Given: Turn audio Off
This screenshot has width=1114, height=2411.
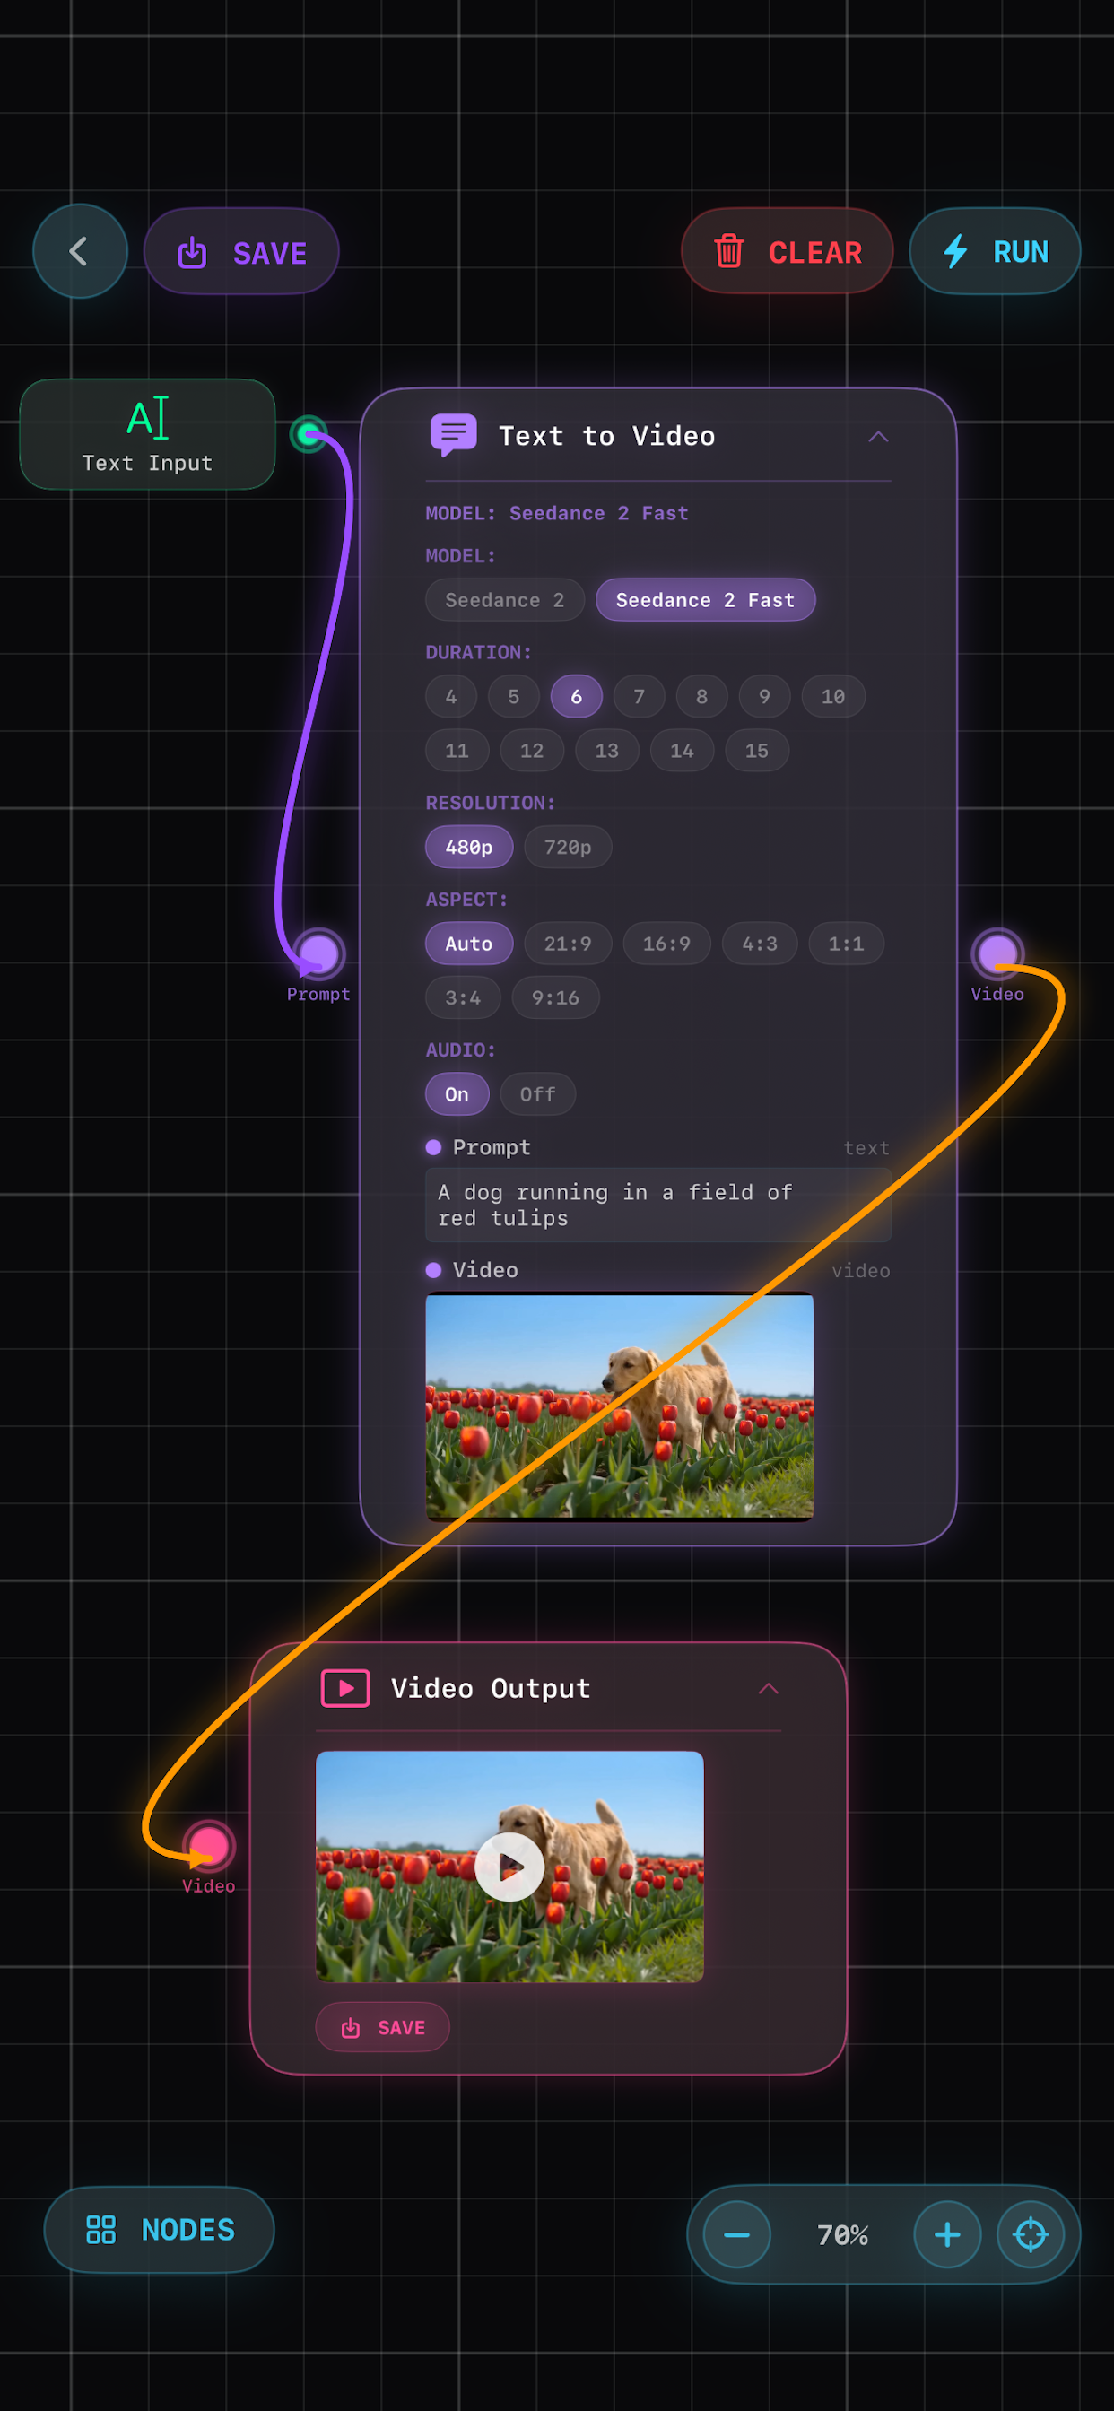Looking at the screenshot, I should pyautogui.click(x=538, y=1094).
